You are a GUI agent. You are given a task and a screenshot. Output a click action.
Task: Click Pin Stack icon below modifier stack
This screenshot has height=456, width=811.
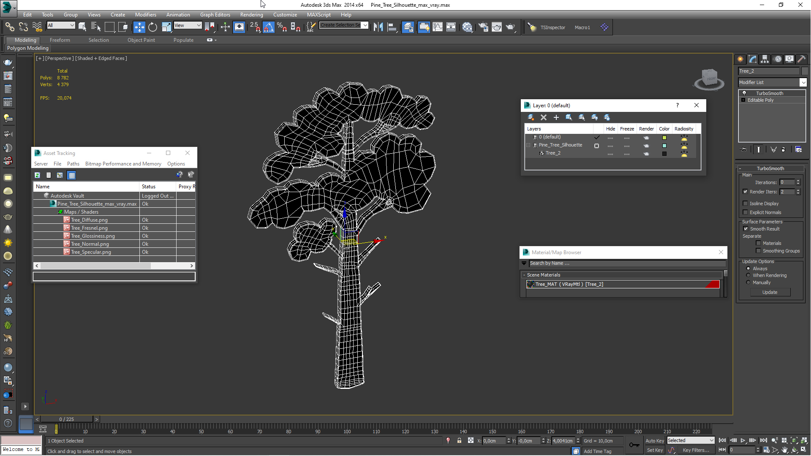[744, 149]
